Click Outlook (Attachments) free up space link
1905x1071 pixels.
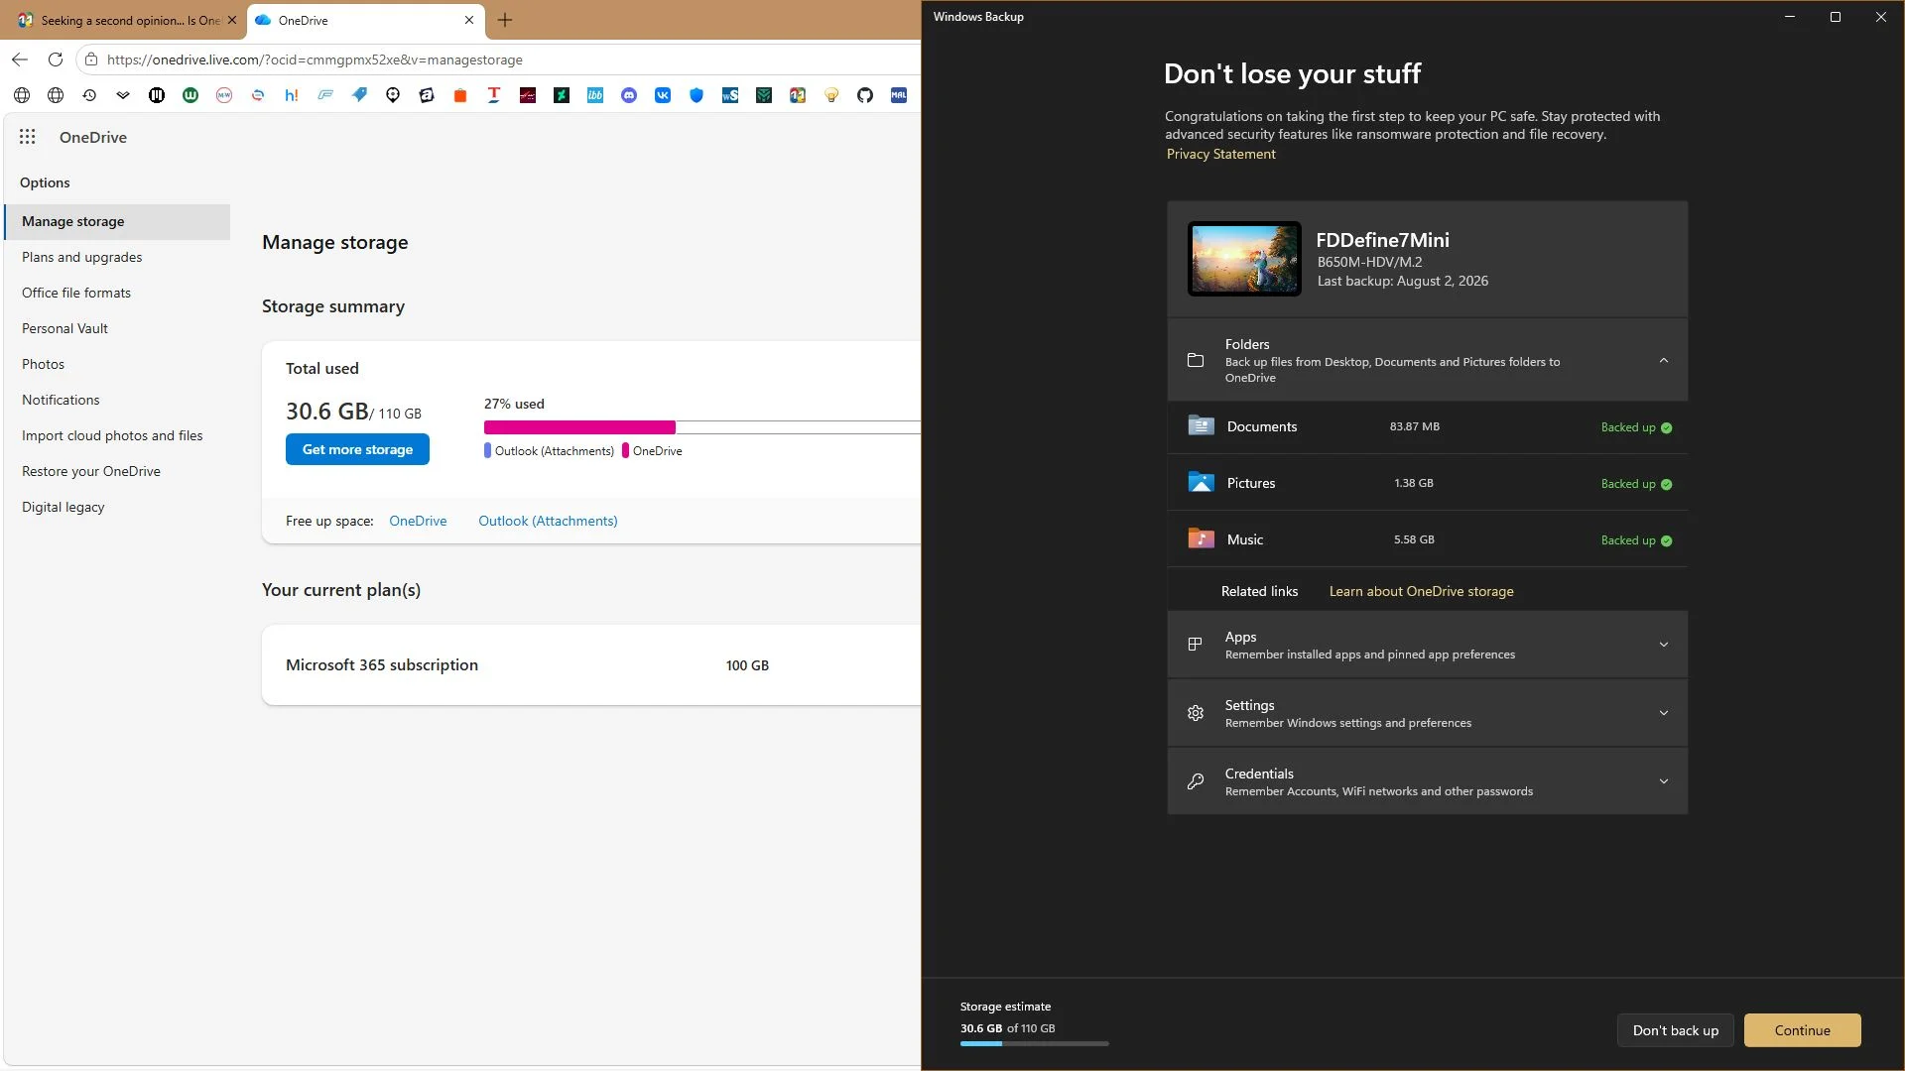pyautogui.click(x=548, y=521)
